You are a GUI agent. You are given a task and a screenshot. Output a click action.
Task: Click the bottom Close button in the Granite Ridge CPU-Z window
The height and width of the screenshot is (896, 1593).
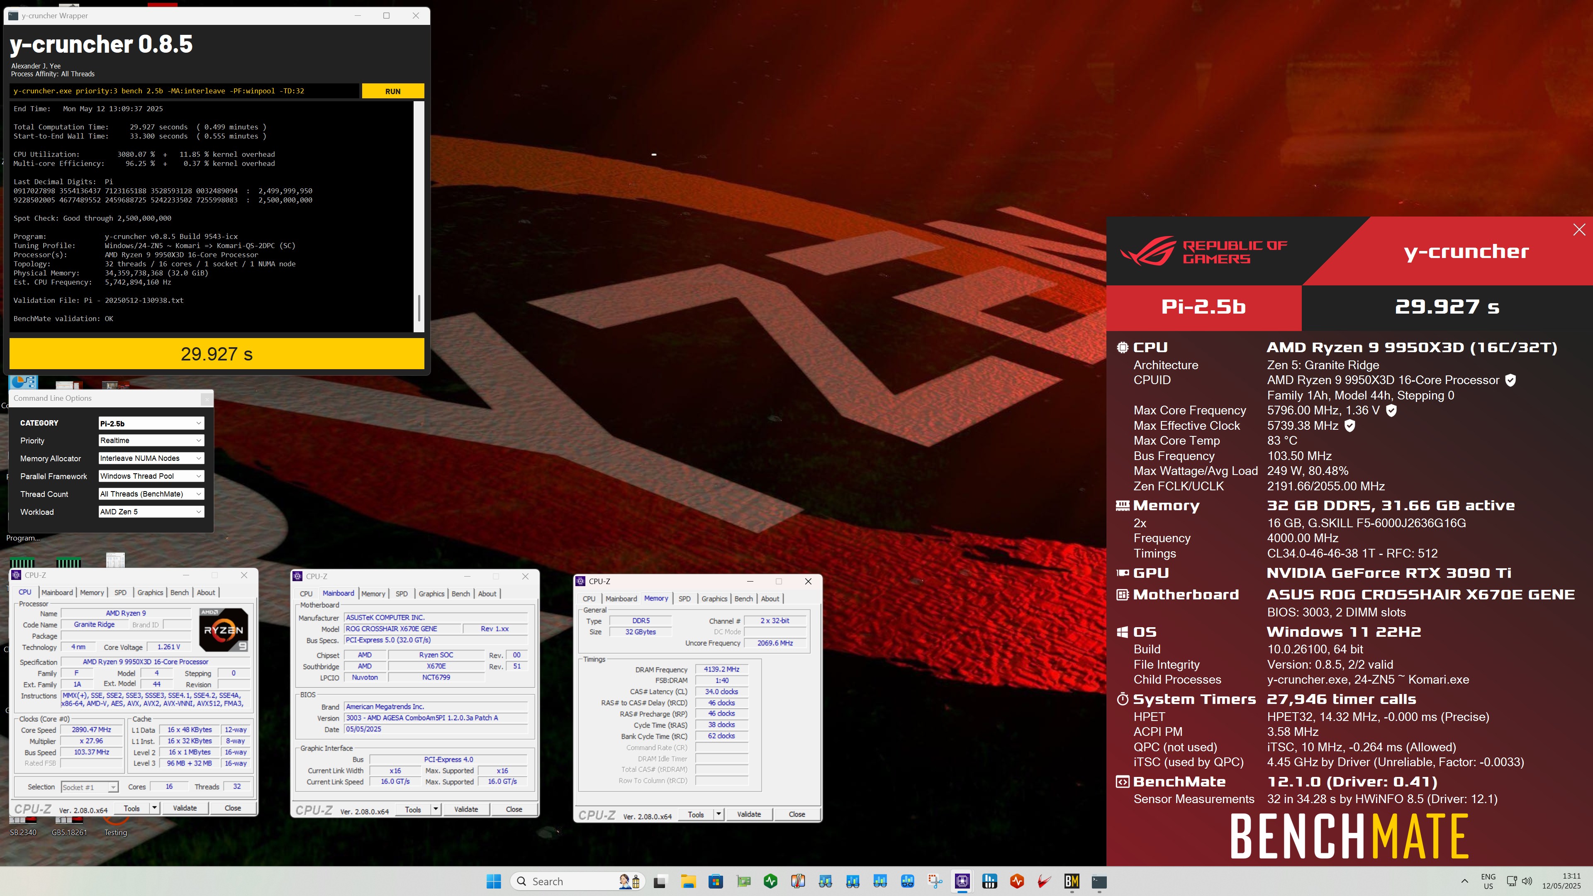tap(232, 808)
